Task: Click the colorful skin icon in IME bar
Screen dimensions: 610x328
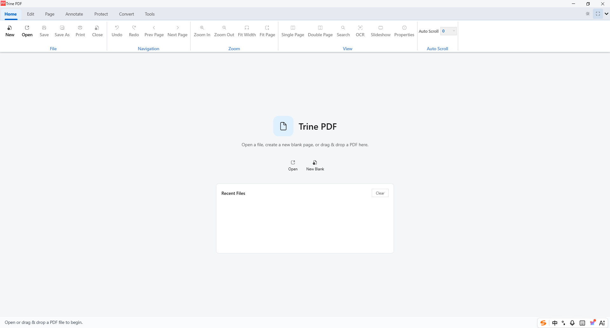Action: pyautogui.click(x=593, y=323)
